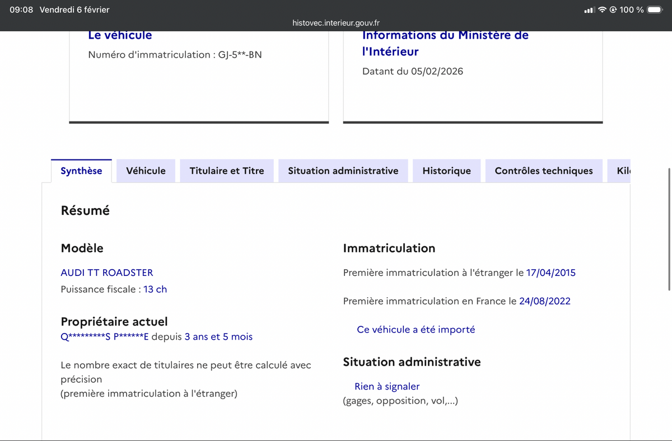
Task: Click the 17/04/2015 foreign registration date
Action: tap(550, 273)
